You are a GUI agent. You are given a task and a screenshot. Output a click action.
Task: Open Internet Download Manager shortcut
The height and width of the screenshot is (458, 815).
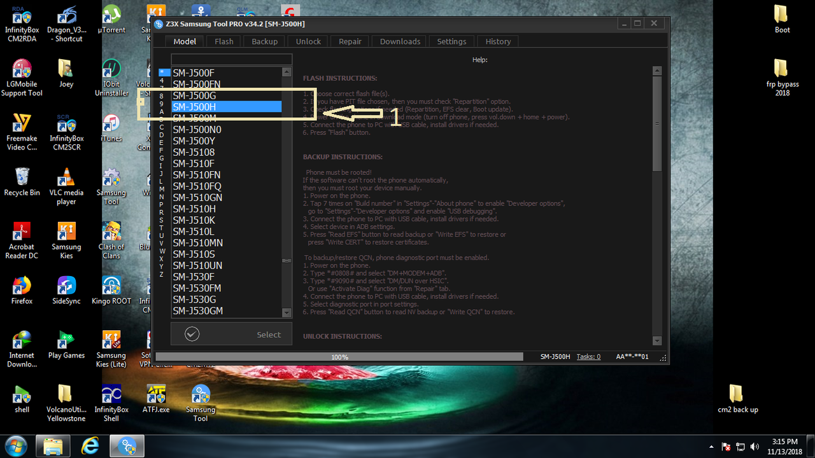pyautogui.click(x=22, y=349)
